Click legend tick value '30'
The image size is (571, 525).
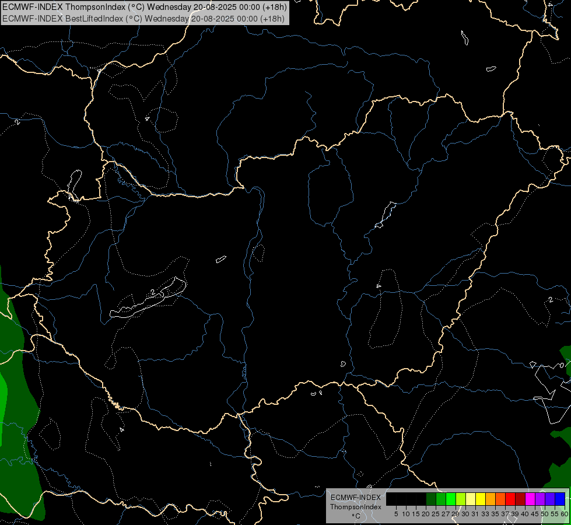pos(465,514)
